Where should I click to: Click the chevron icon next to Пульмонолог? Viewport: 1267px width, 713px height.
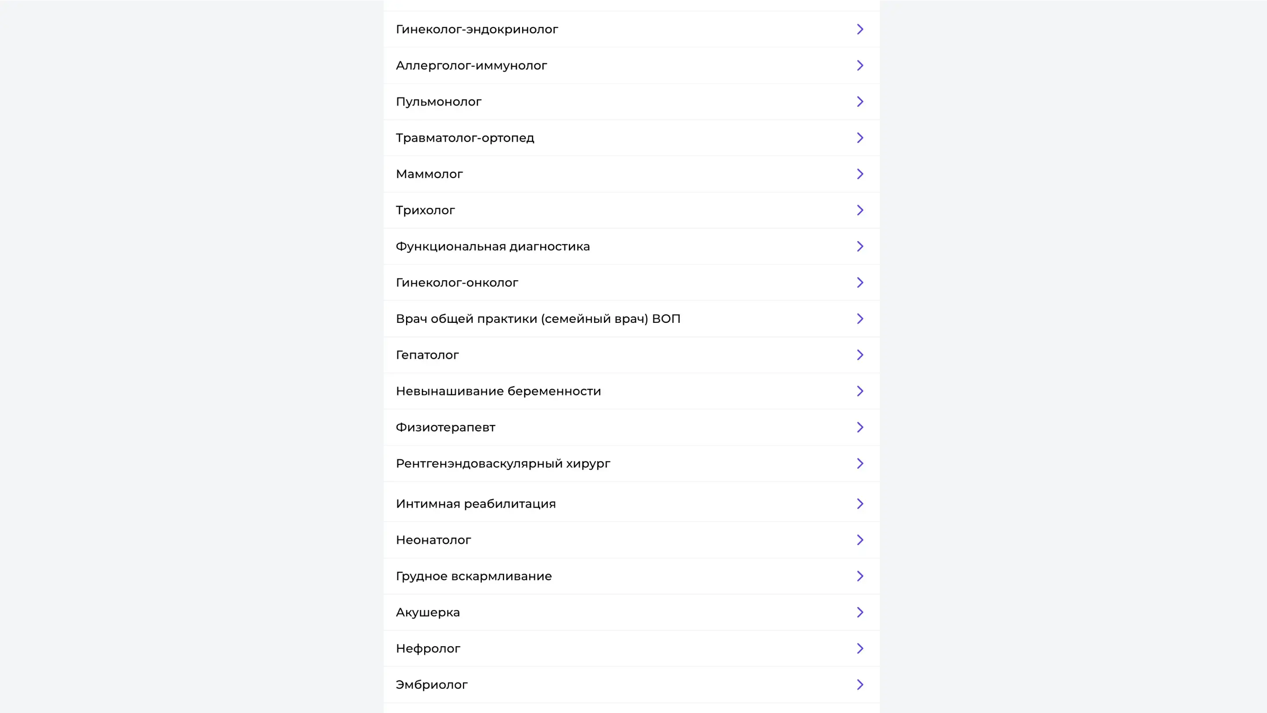860,102
